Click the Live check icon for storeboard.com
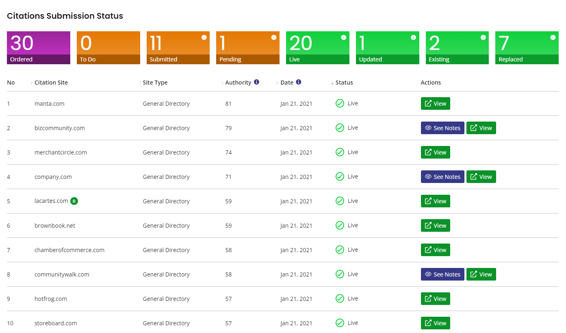566x333 pixels. [x=340, y=323]
